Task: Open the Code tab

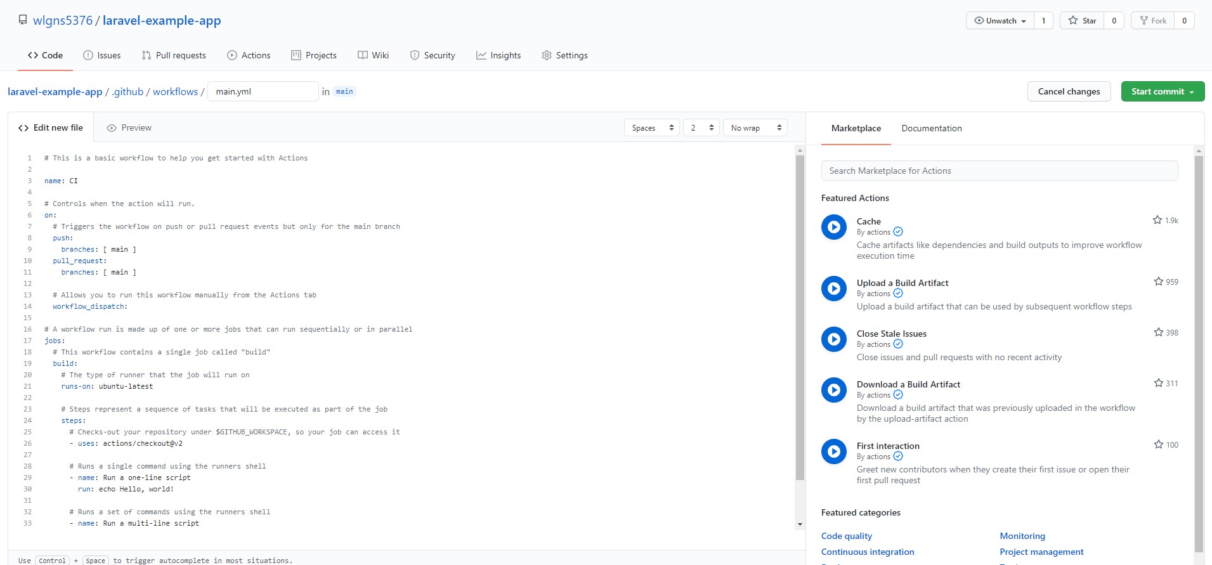Action: coord(45,55)
